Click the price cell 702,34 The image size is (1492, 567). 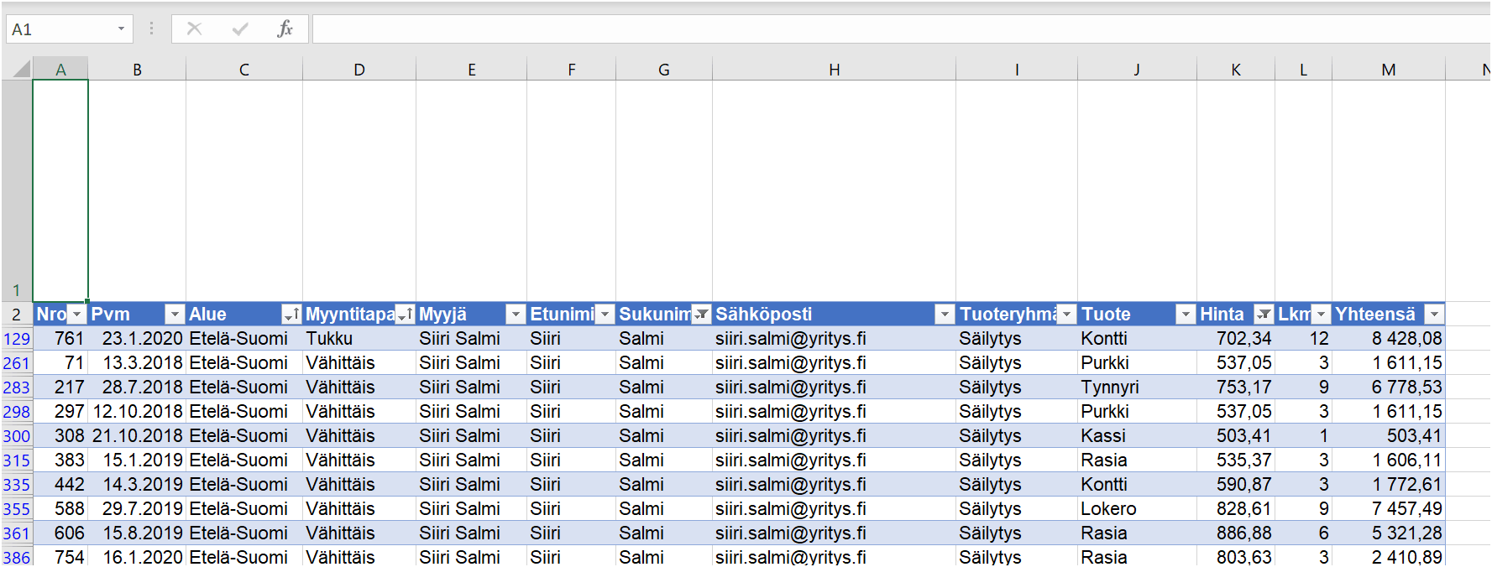[1236, 339]
